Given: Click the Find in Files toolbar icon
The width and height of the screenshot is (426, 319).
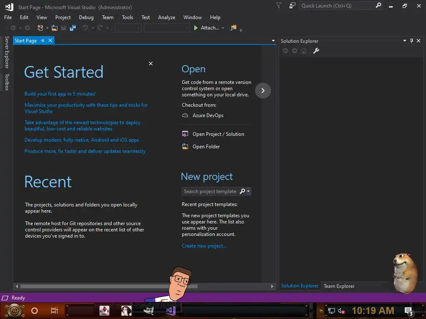Looking at the screenshot, I should [x=233, y=28].
